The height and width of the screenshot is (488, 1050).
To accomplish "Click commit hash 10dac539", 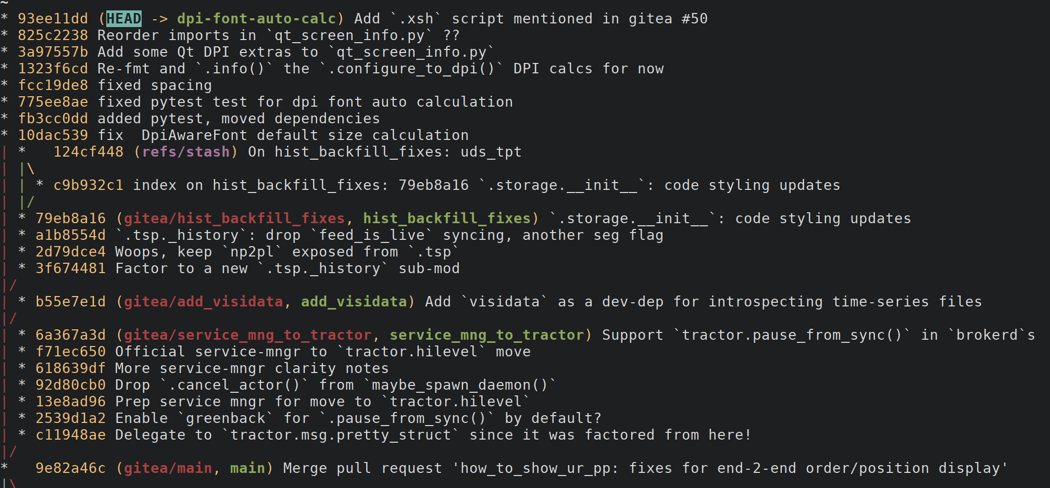I will tap(53, 135).
